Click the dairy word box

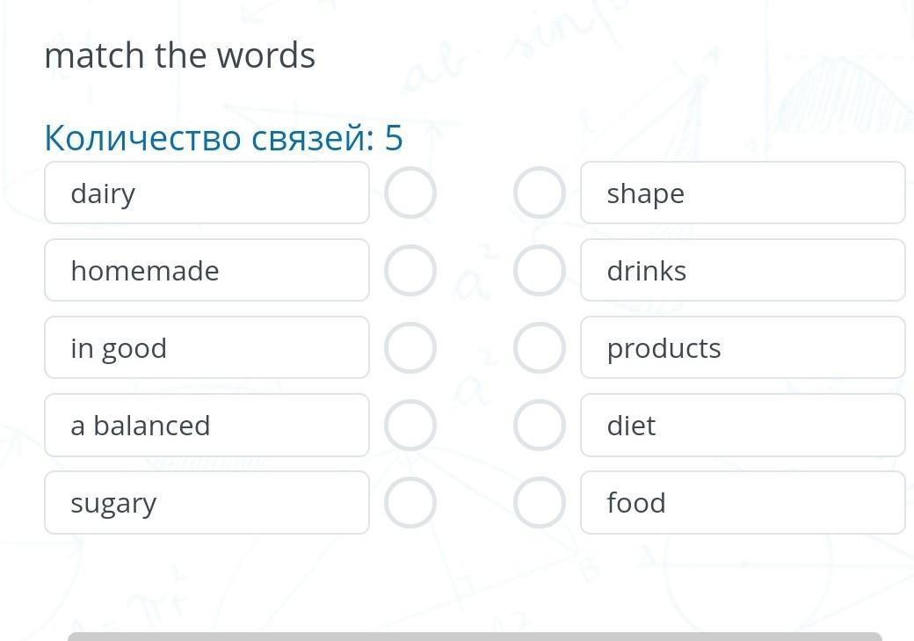[207, 193]
